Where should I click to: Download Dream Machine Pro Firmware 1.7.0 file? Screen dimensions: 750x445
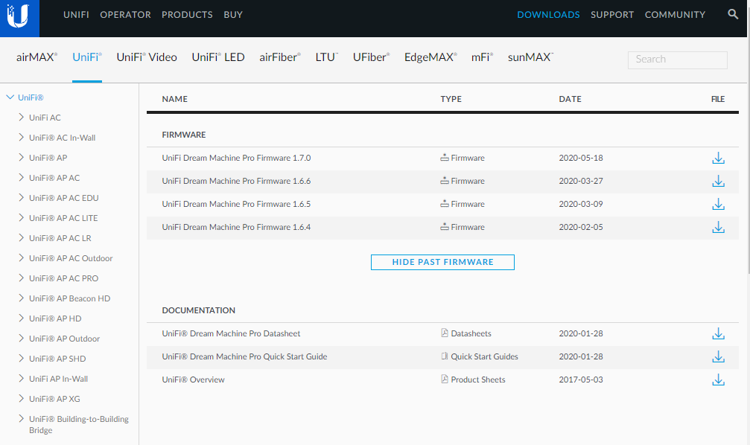718,159
